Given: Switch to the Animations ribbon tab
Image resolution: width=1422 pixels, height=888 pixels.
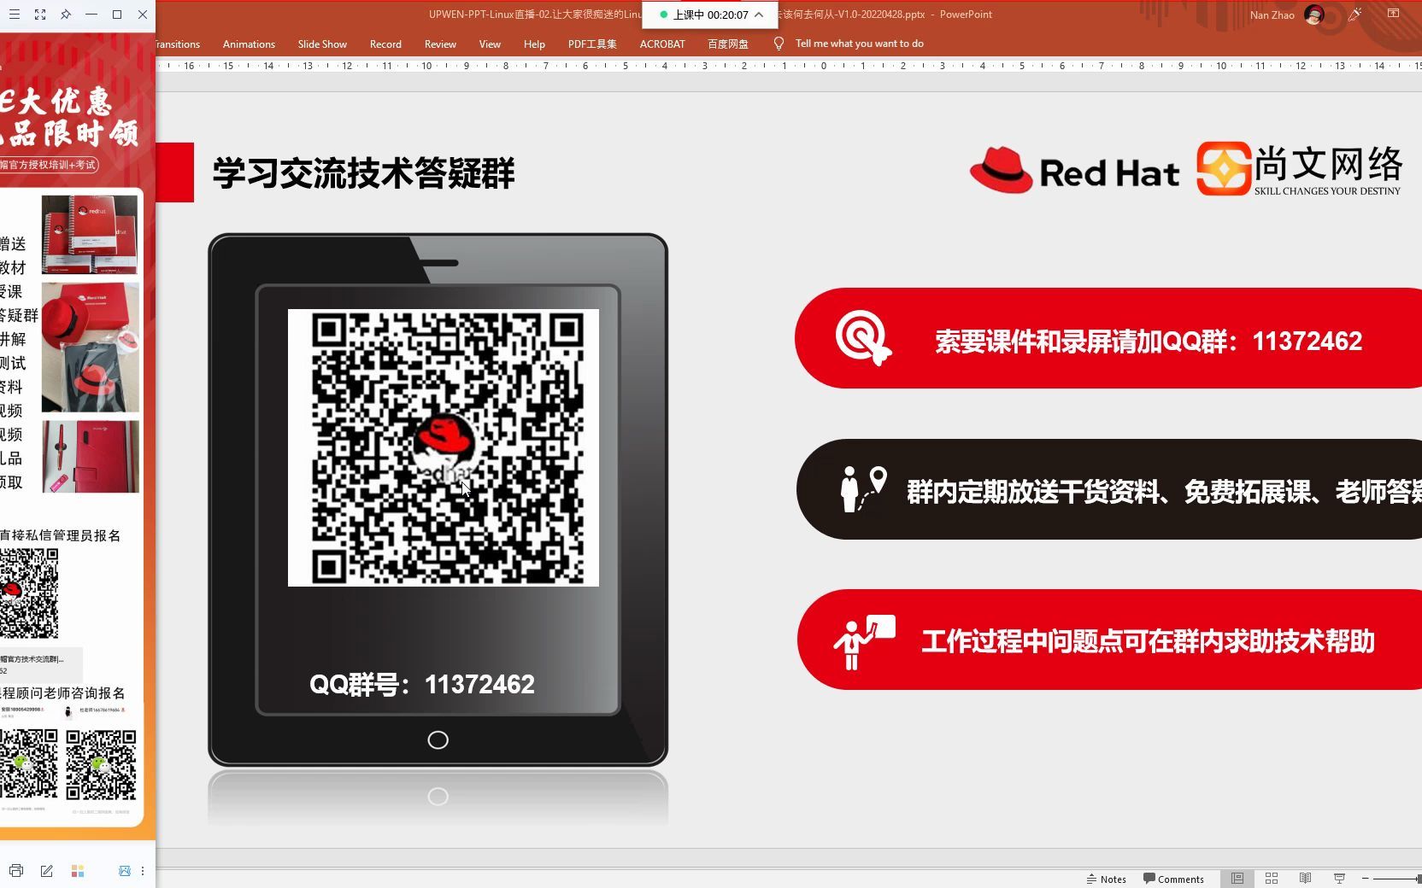Looking at the screenshot, I should click(248, 44).
